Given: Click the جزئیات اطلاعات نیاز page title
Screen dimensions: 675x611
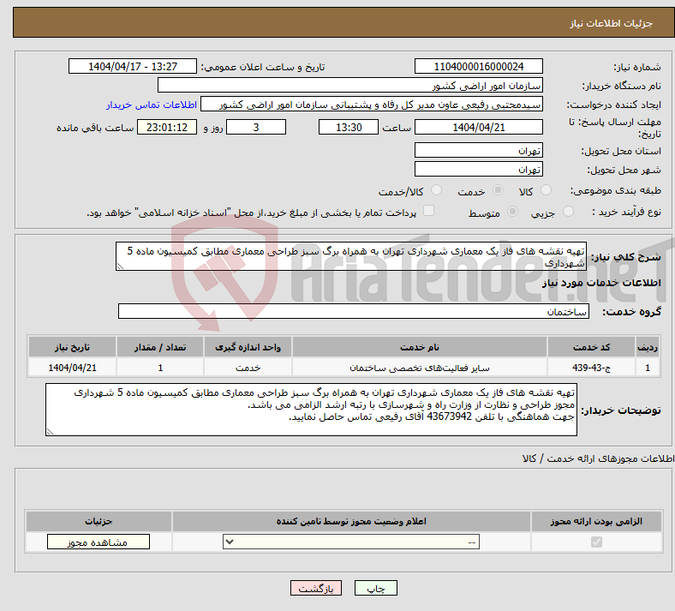Looking at the screenshot, I should click(x=612, y=23).
